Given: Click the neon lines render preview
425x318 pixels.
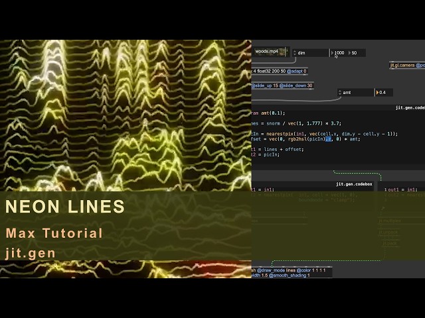Looking at the screenshot, I should click(x=126, y=116).
